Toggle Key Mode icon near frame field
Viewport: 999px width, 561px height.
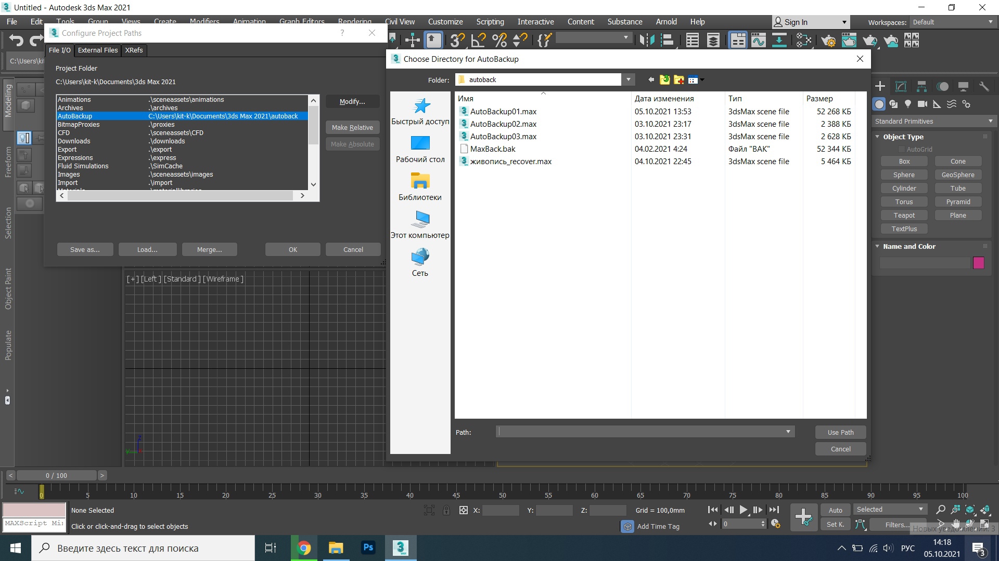point(713,524)
